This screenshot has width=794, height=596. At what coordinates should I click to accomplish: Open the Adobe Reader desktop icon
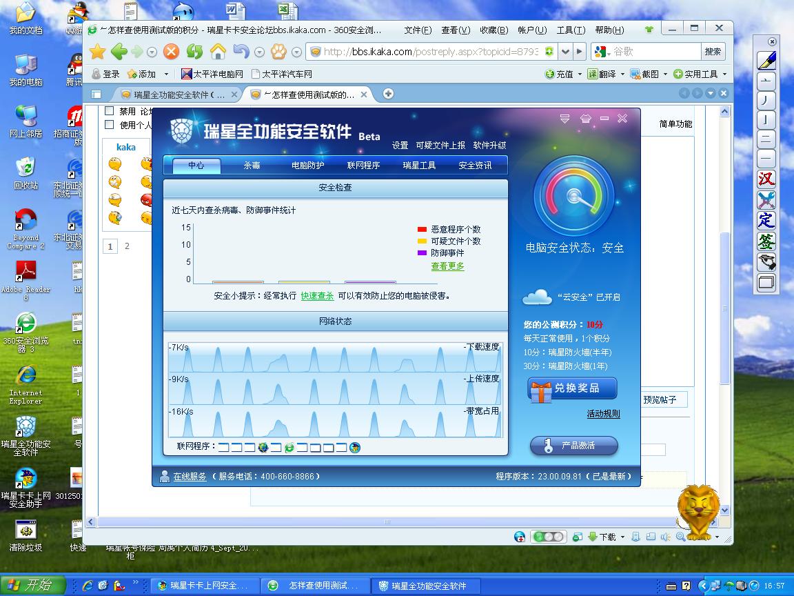(x=26, y=280)
